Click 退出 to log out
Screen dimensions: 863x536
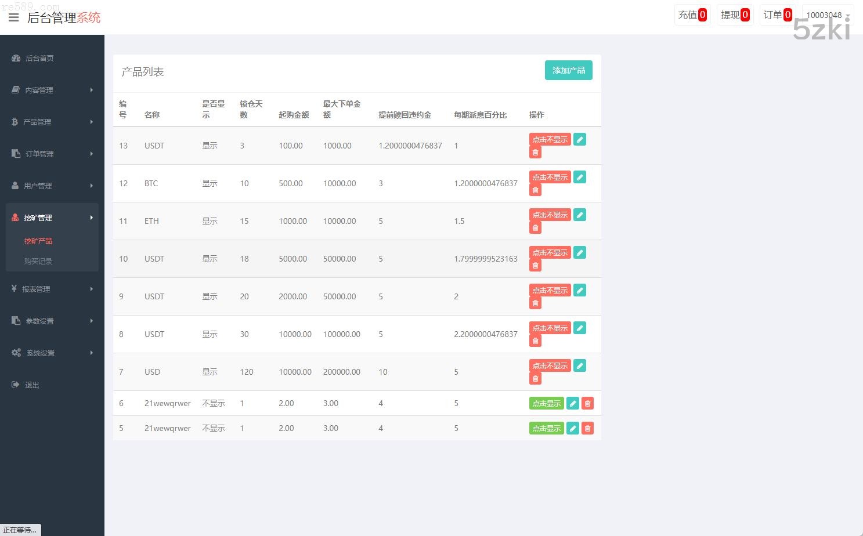(x=32, y=385)
